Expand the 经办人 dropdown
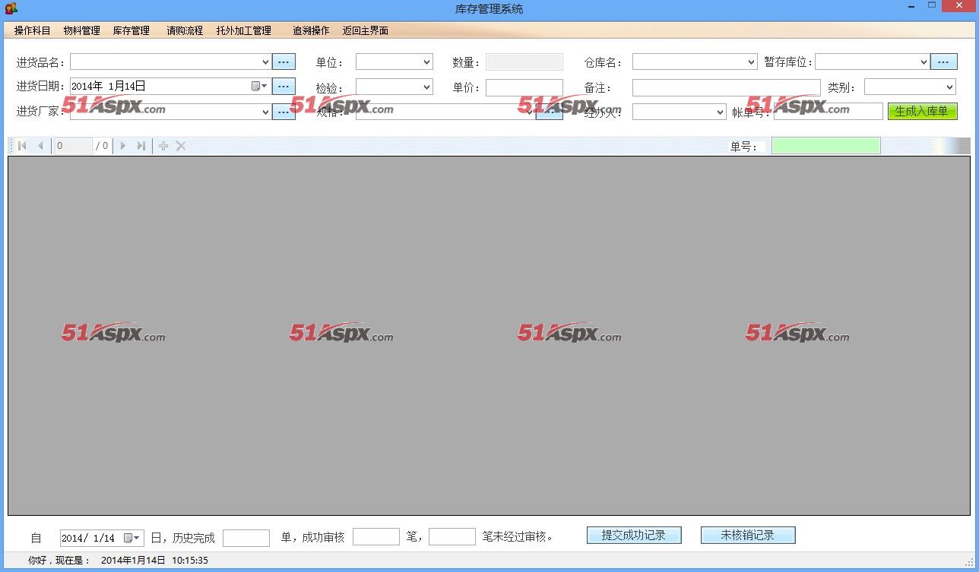 [720, 112]
